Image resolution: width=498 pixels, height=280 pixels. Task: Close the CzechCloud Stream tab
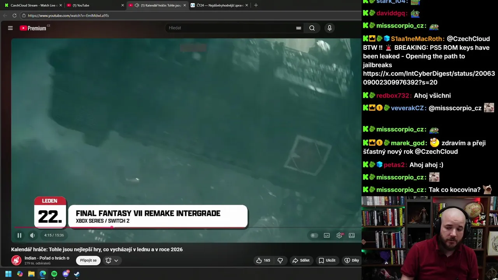[60, 5]
